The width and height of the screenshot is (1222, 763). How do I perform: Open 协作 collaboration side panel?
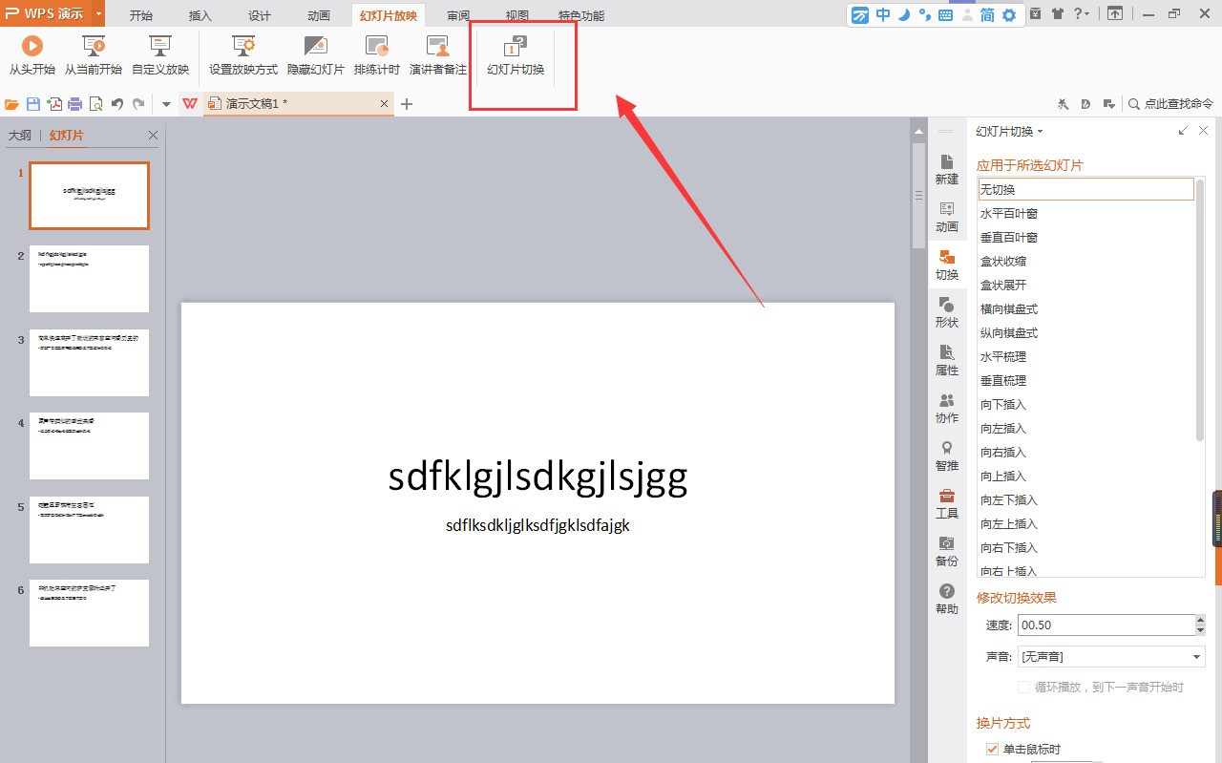tap(947, 408)
